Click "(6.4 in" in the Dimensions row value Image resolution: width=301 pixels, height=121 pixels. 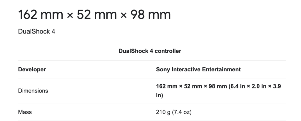tap(232, 88)
